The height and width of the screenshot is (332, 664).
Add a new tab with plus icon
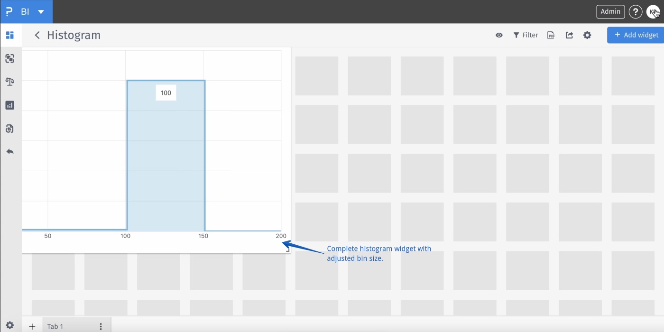pyautogui.click(x=32, y=326)
